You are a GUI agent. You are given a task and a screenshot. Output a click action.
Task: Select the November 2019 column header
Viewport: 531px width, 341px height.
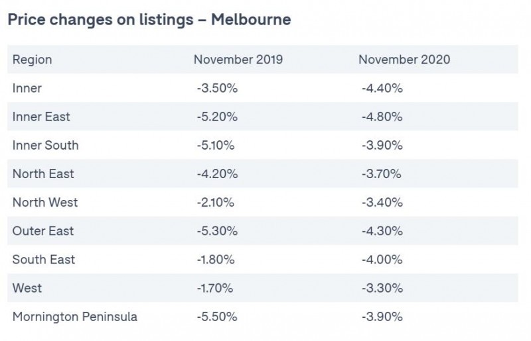click(238, 60)
